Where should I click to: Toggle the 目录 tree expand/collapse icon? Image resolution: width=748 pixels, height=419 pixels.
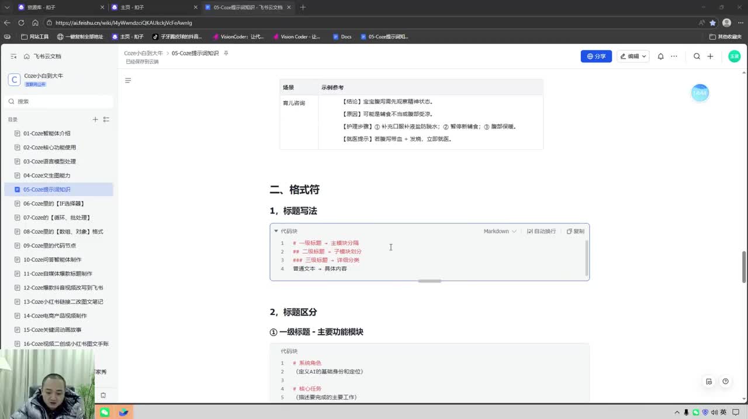106,120
